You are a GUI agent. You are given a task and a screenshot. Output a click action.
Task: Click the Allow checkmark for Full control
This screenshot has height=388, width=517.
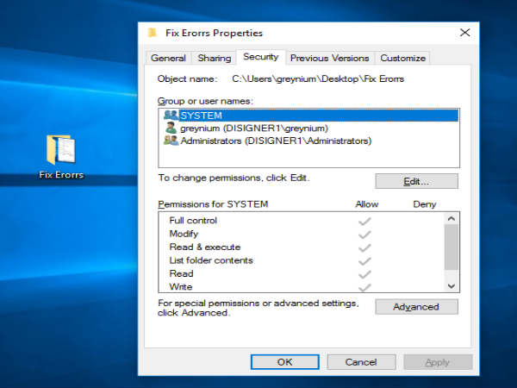pyautogui.click(x=364, y=221)
